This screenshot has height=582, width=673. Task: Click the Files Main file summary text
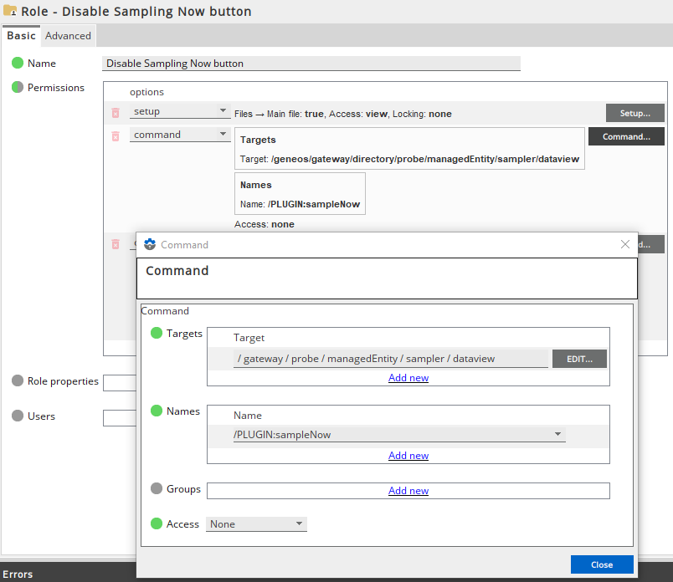(343, 114)
